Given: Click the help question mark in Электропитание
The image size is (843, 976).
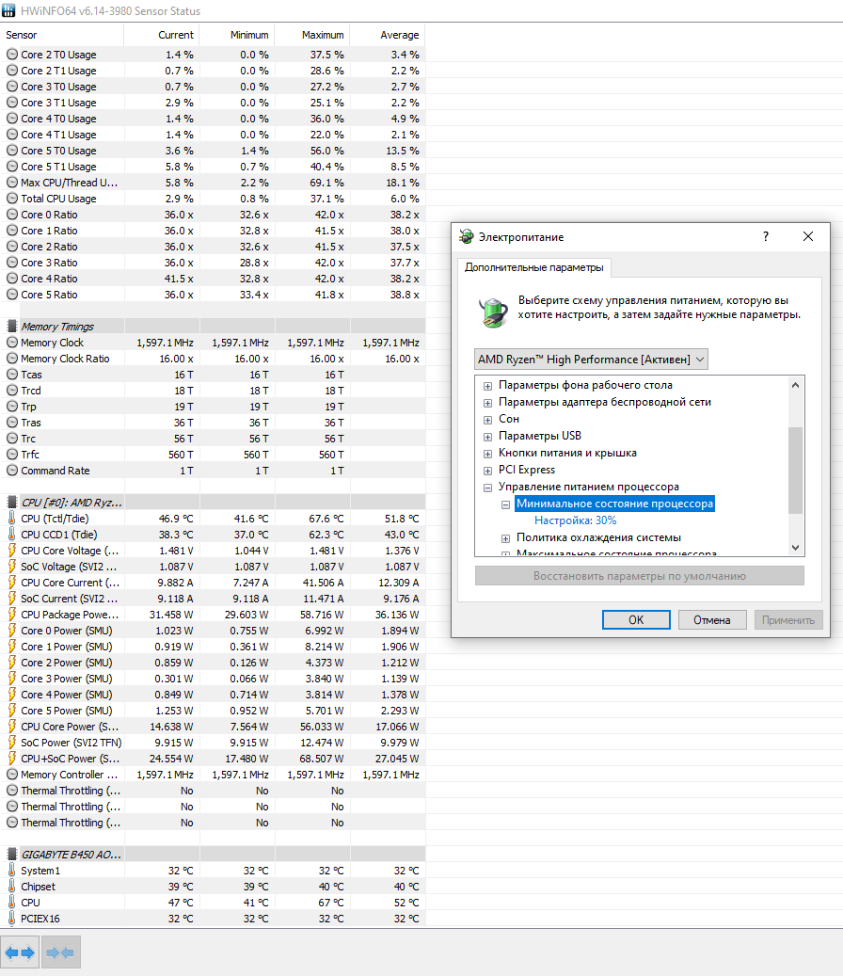Looking at the screenshot, I should [766, 236].
